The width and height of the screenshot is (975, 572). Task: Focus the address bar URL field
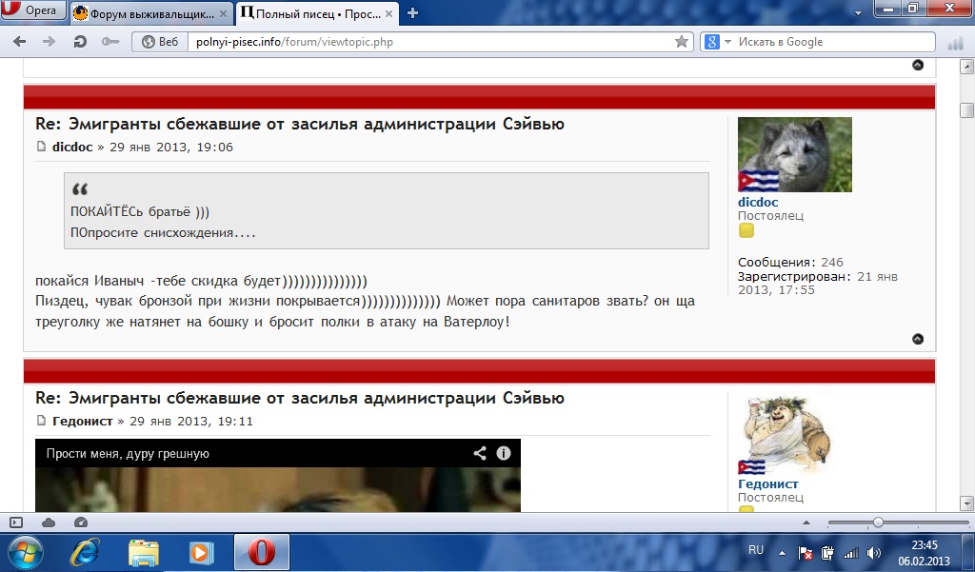coord(429,42)
